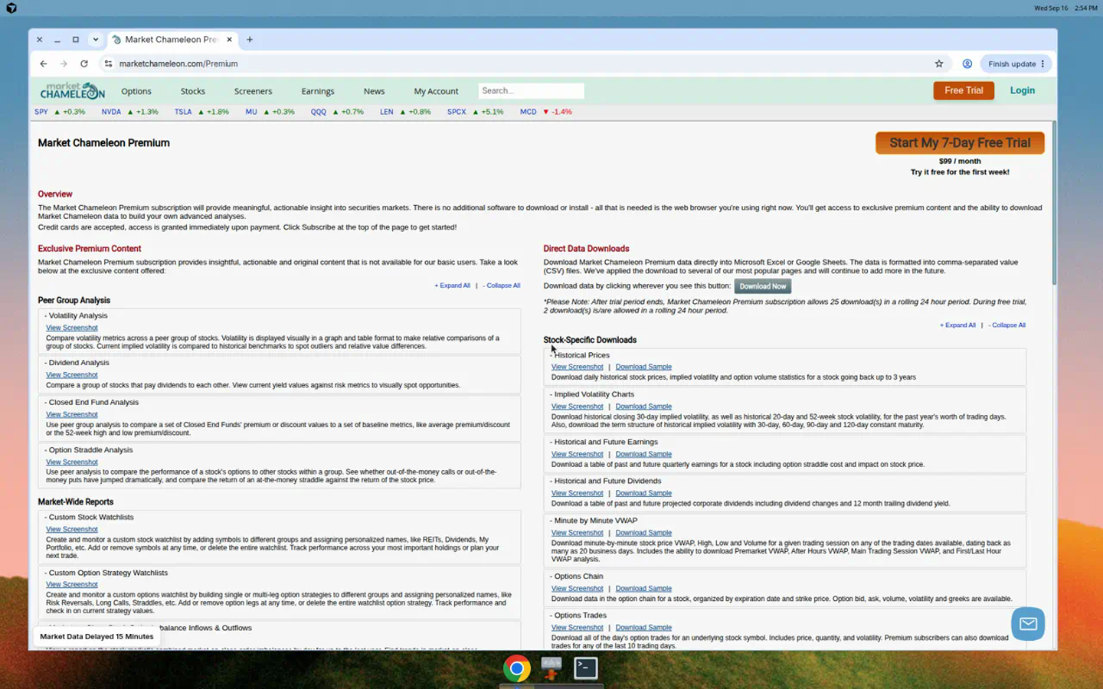Open the Chrome profile icon

click(967, 64)
